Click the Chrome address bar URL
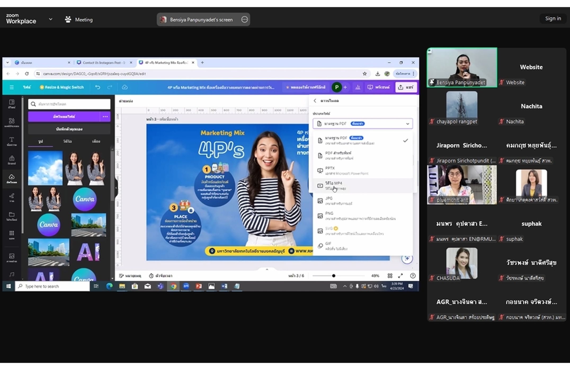 pos(94,74)
